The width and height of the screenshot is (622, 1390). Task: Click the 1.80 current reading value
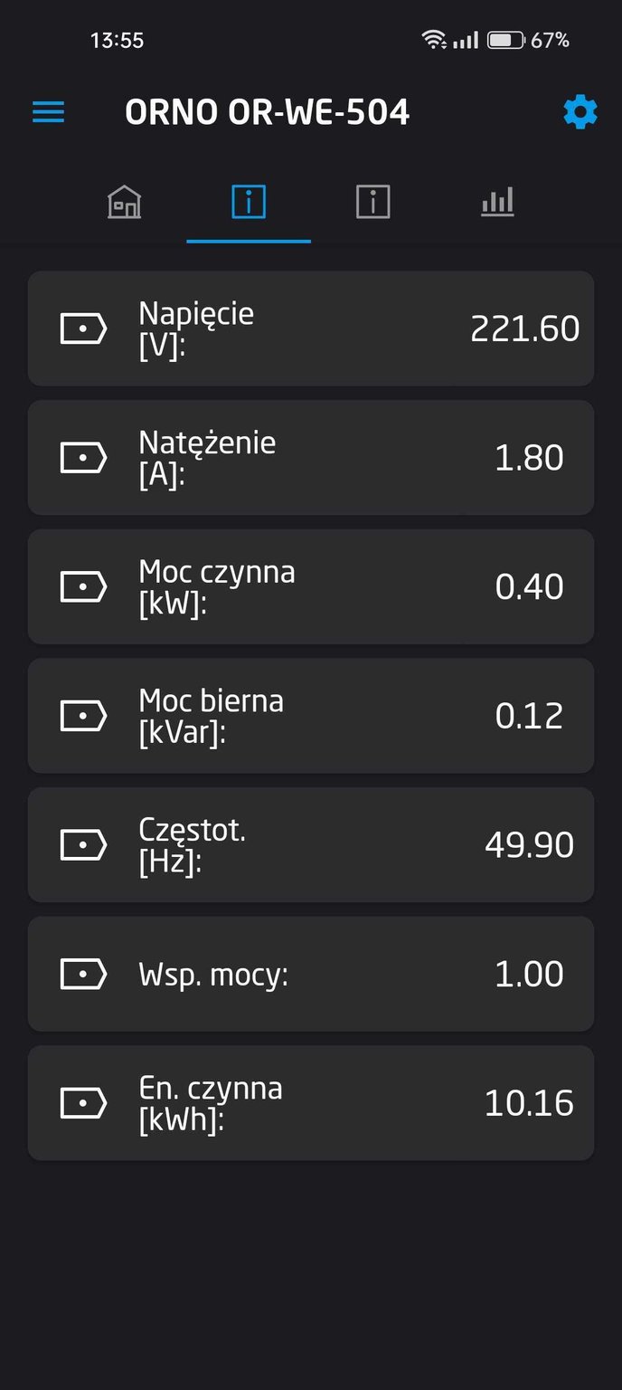[x=529, y=458]
